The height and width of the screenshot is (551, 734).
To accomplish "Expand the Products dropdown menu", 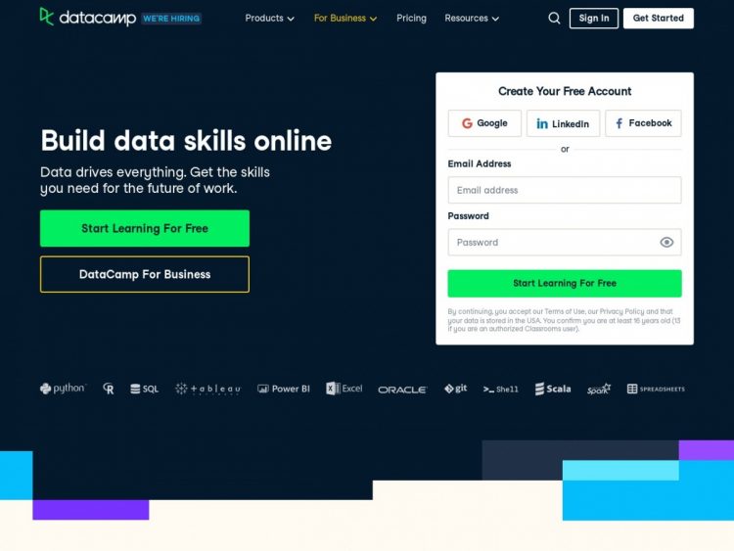I will [x=269, y=18].
